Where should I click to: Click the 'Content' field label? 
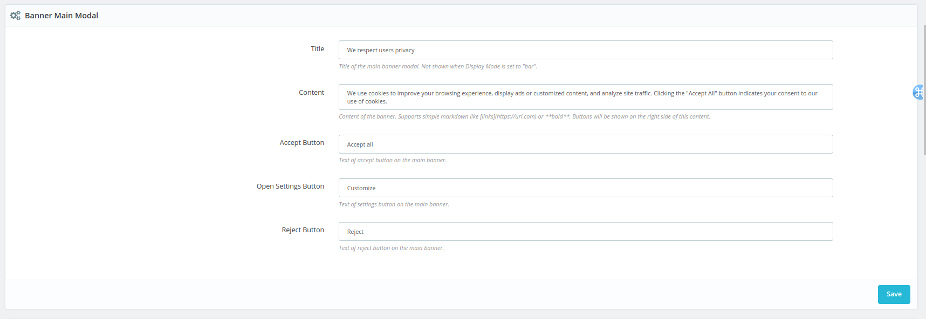pos(311,93)
